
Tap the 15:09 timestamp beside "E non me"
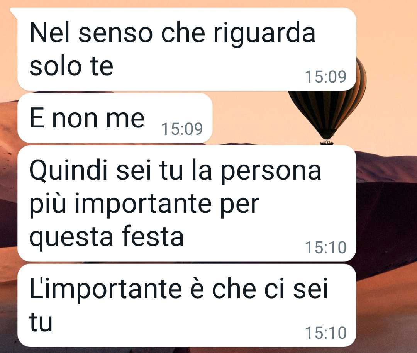[x=182, y=129]
